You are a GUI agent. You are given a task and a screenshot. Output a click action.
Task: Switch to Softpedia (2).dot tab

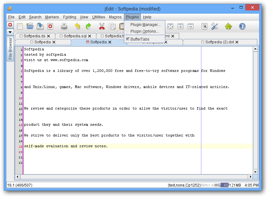[x=219, y=42]
